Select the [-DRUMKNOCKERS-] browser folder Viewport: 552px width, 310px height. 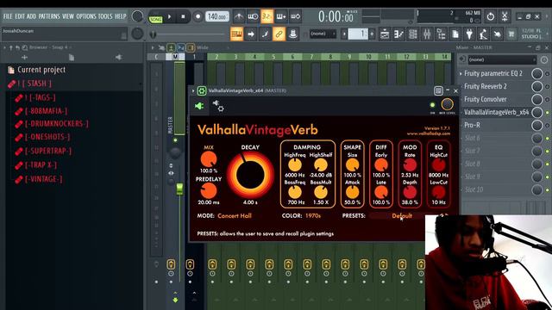click(56, 124)
